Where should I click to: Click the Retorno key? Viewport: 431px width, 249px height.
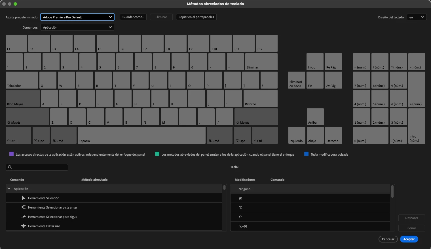coord(261,98)
